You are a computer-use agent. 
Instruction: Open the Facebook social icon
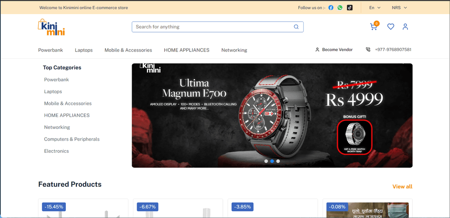331,7
